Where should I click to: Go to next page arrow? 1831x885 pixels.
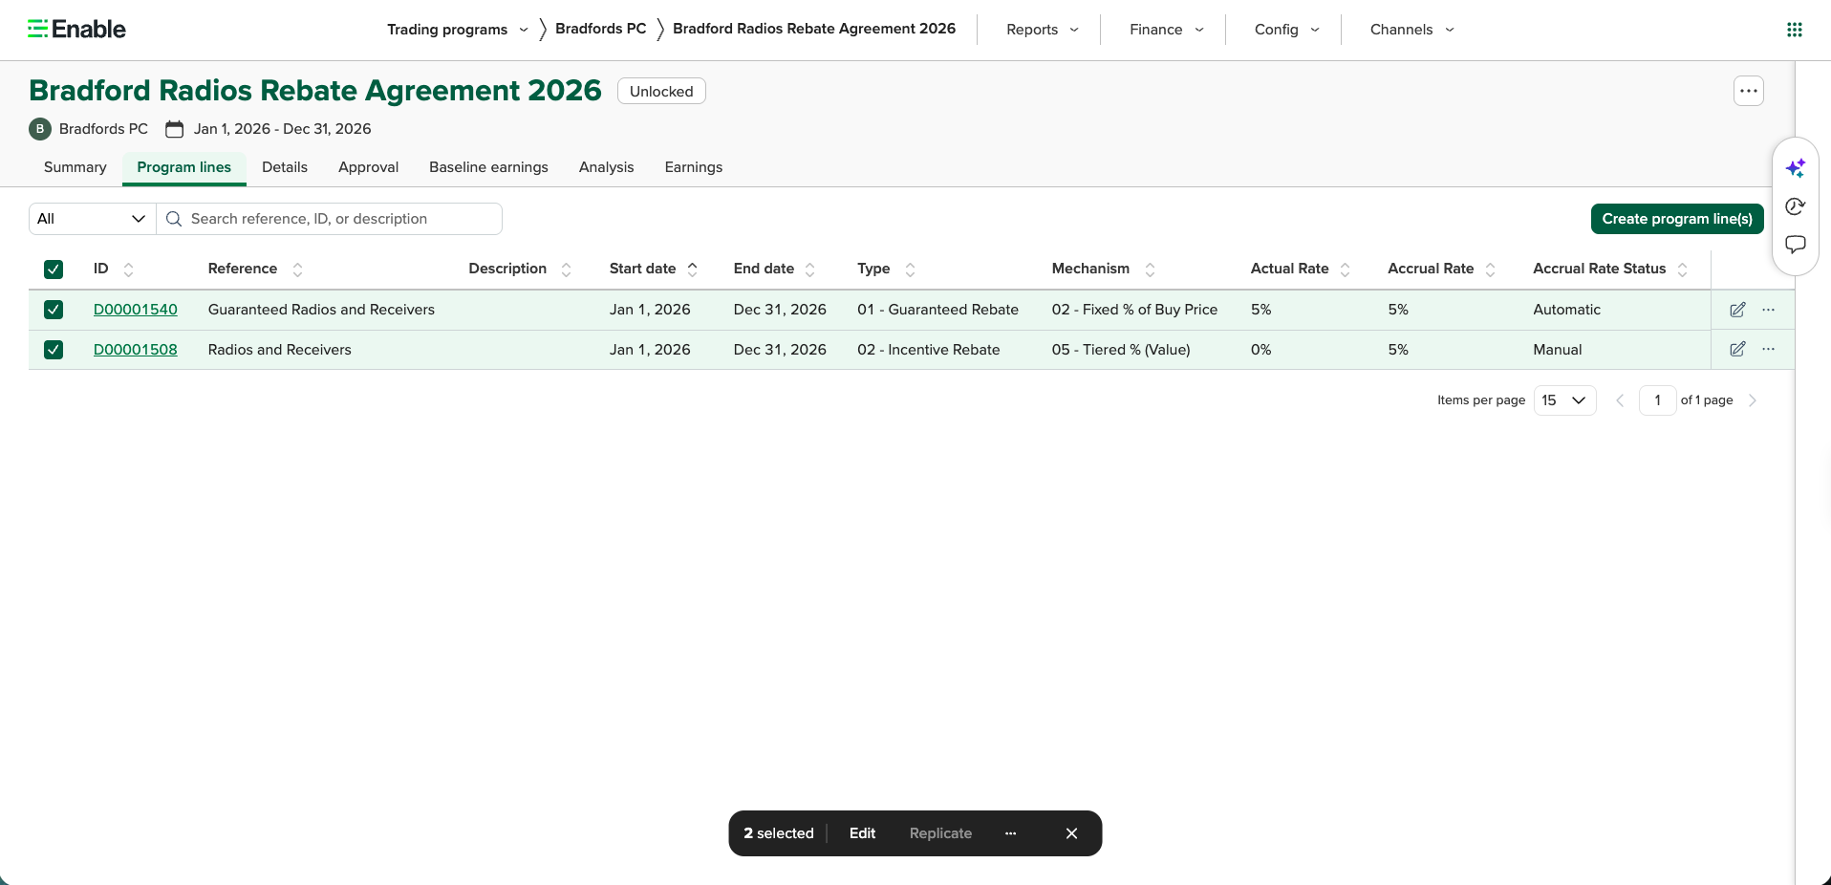(x=1753, y=400)
